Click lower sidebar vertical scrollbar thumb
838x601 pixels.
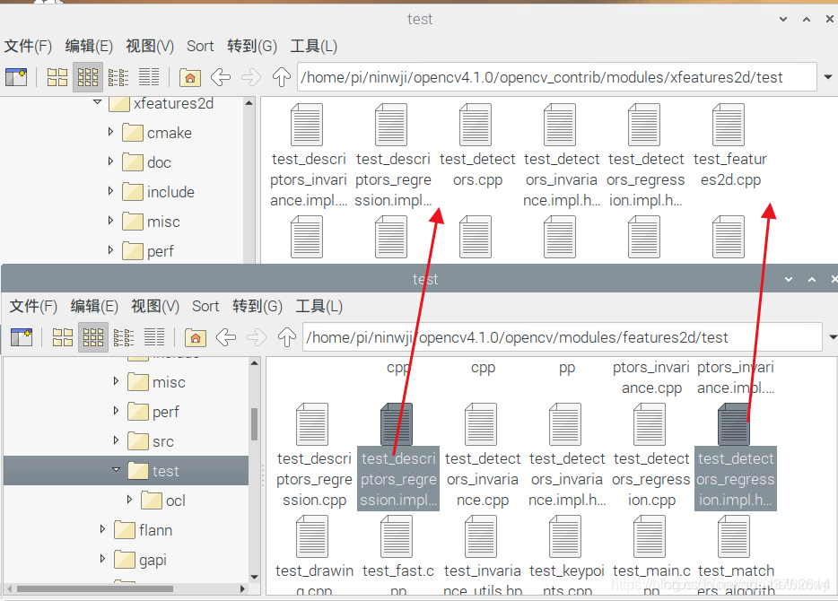tap(255, 424)
